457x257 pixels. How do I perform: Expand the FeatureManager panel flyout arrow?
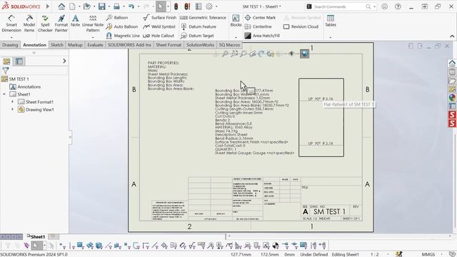click(x=64, y=61)
